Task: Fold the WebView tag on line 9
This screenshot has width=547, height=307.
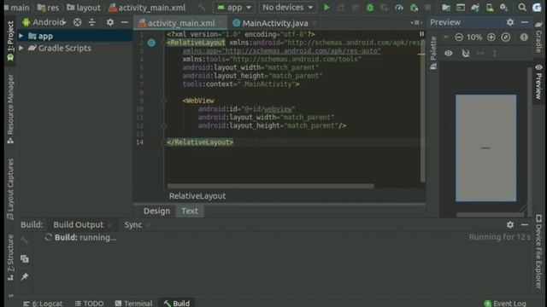Action: [163, 101]
